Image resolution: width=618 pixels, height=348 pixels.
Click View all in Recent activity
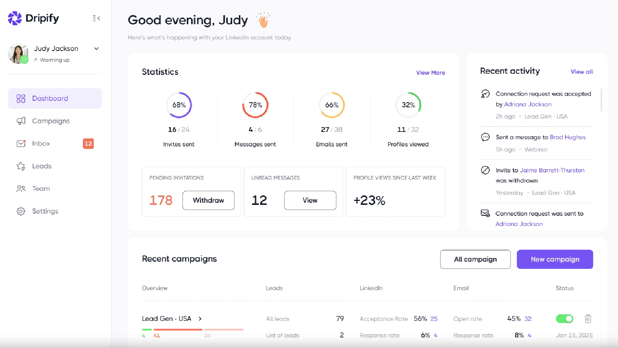(x=582, y=72)
